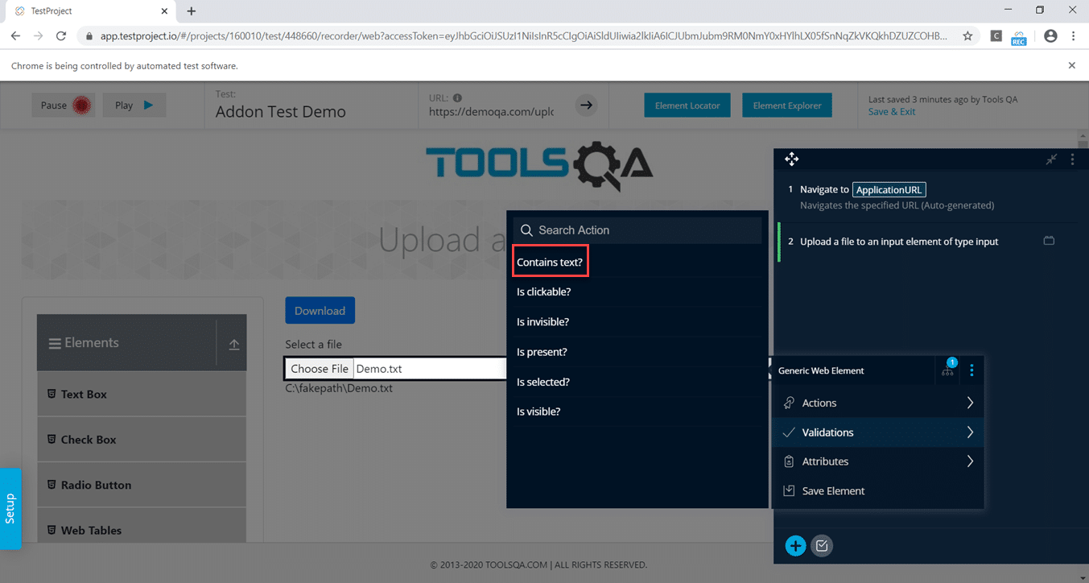Click the Elements header in sidebar
The image size is (1089, 583).
(x=142, y=342)
